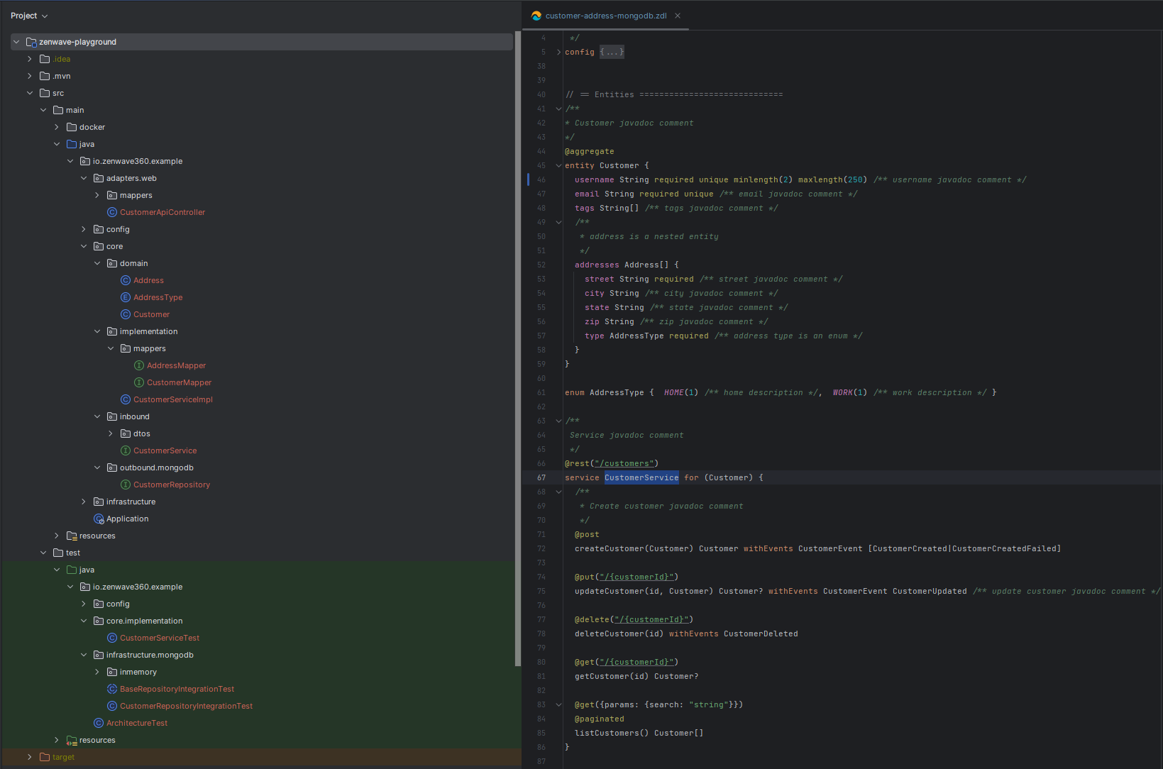Fold the @get params block at line 83
Image resolution: width=1163 pixels, height=769 pixels.
point(558,704)
